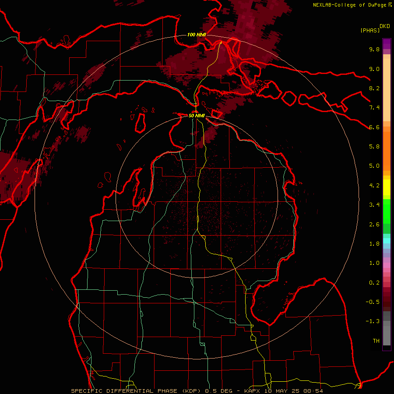Click the [PHAS] units label
Viewport: 394px width, 394px height.
370,31
